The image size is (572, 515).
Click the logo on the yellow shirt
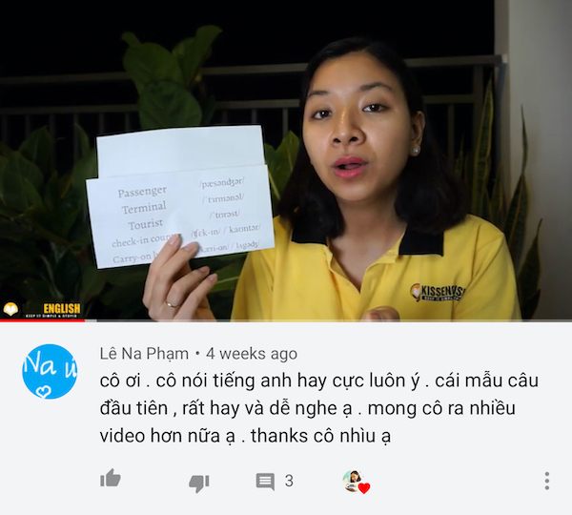(x=438, y=293)
